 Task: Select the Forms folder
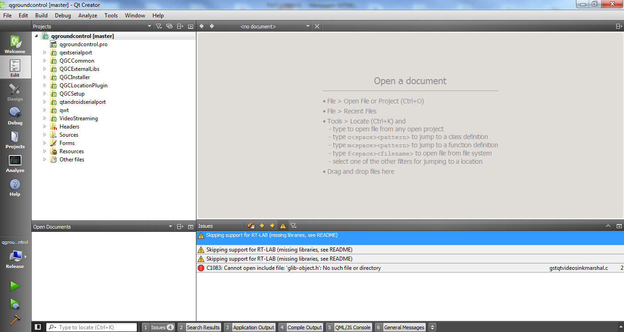[x=67, y=143]
